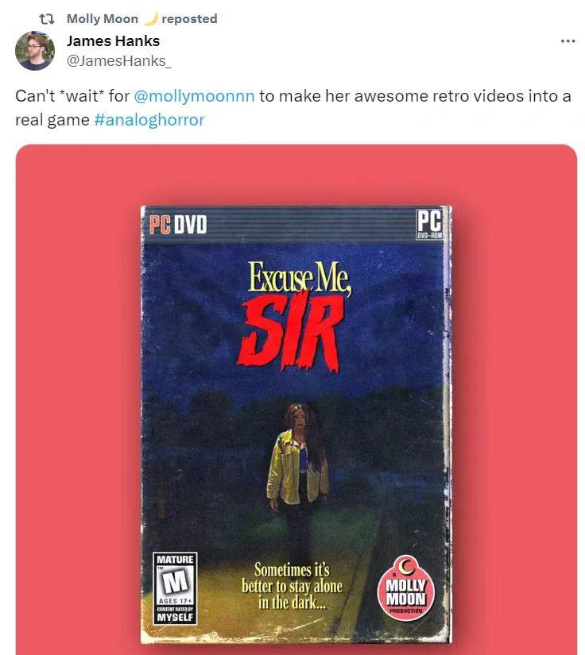This screenshot has height=655, width=585.
Task: Open the @mollymoonnn mention link
Action: click(194, 96)
